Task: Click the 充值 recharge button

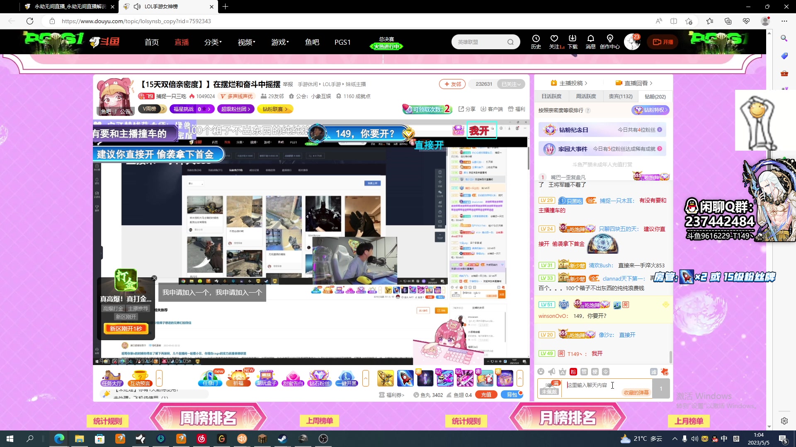Action: click(486, 395)
